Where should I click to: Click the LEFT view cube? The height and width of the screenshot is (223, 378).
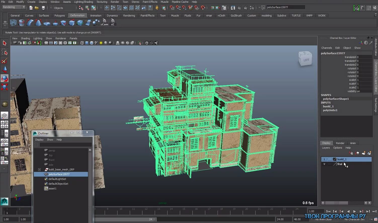coord(306,59)
